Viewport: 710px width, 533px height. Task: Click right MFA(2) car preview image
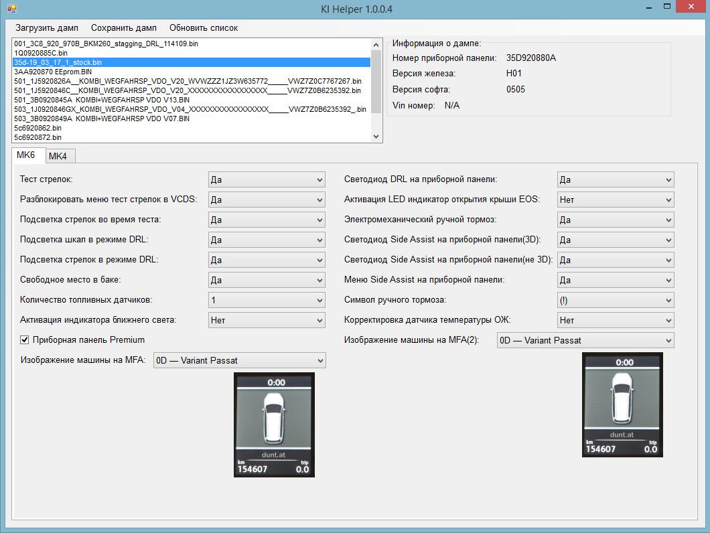(x=623, y=406)
